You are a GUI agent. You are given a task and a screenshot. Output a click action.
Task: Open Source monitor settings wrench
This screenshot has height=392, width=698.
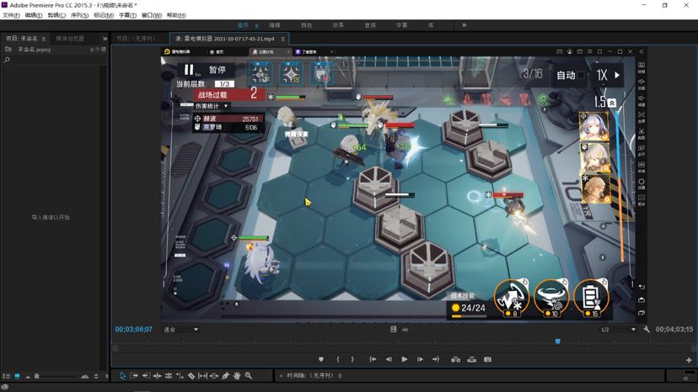point(647,330)
